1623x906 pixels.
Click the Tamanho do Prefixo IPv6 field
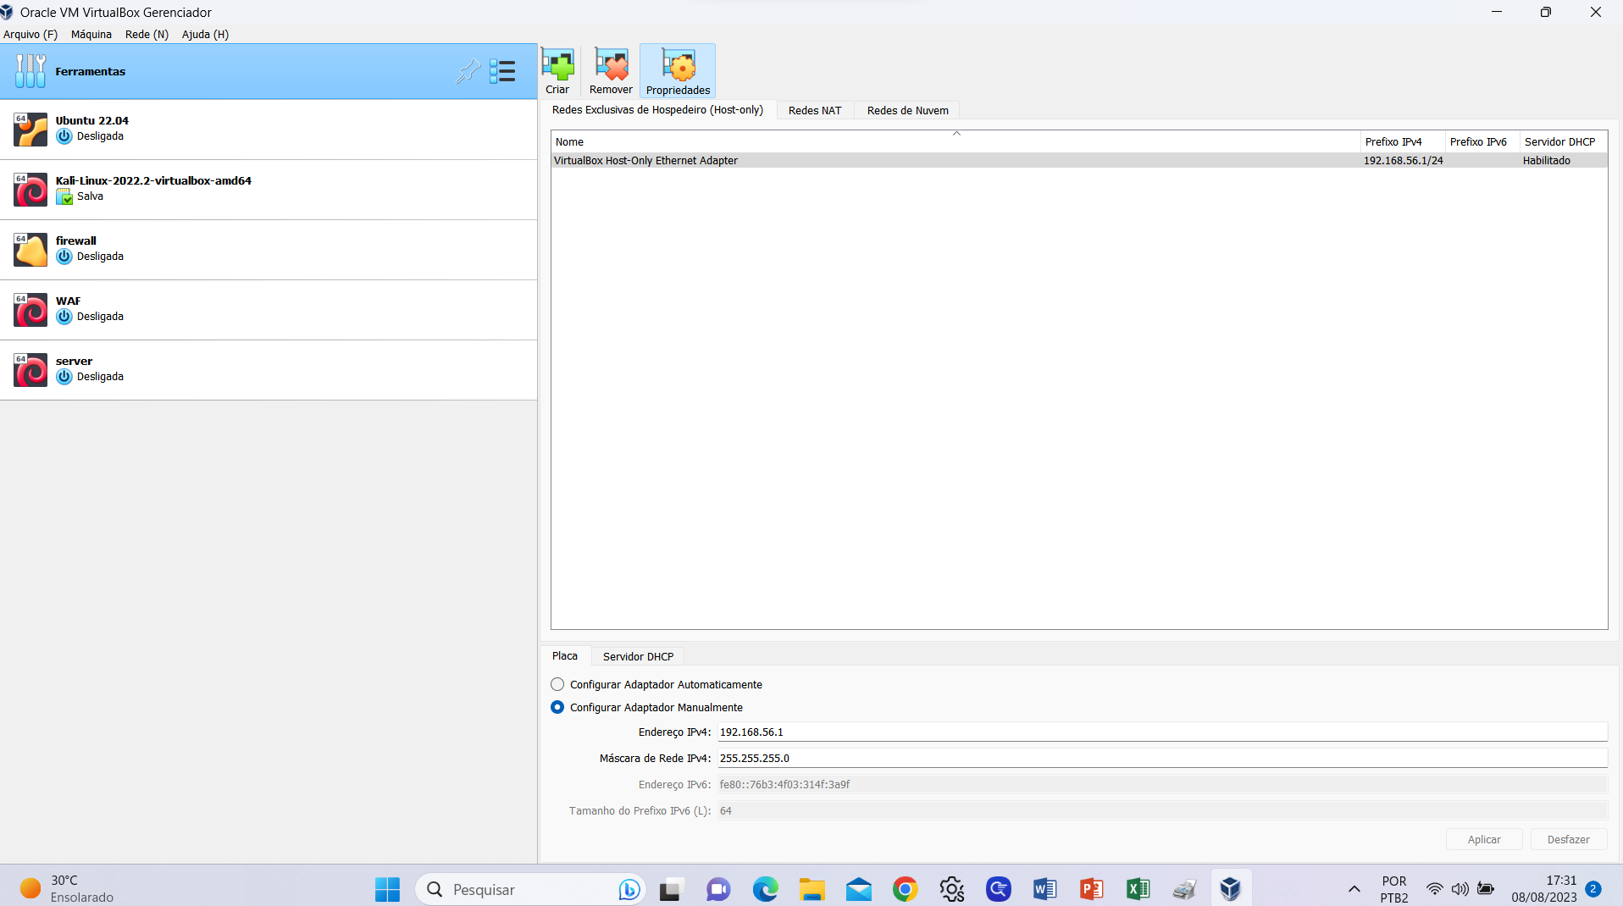[1162, 810]
